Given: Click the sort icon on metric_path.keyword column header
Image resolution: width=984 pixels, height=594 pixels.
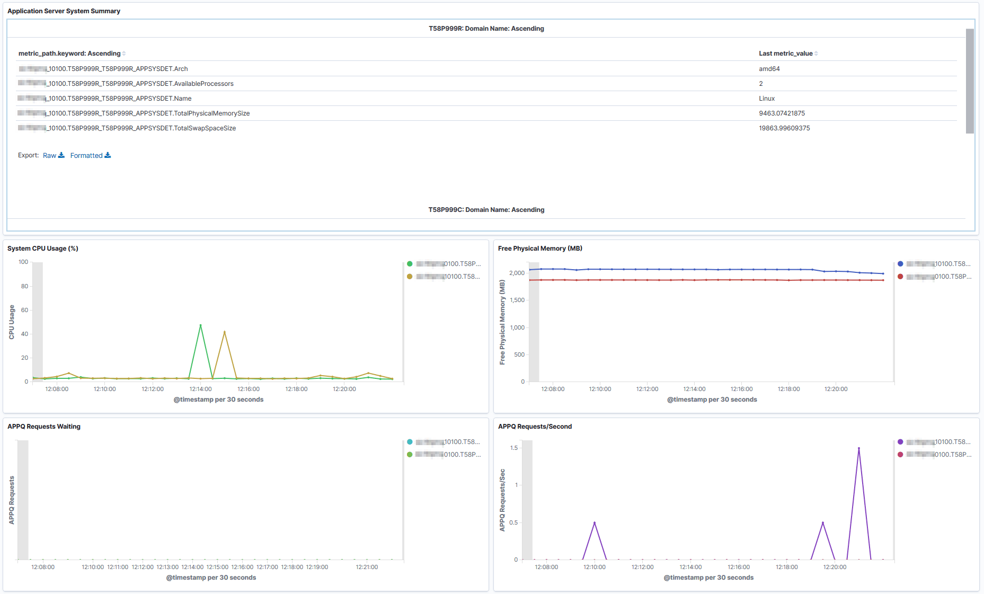Looking at the screenshot, I should pos(125,53).
